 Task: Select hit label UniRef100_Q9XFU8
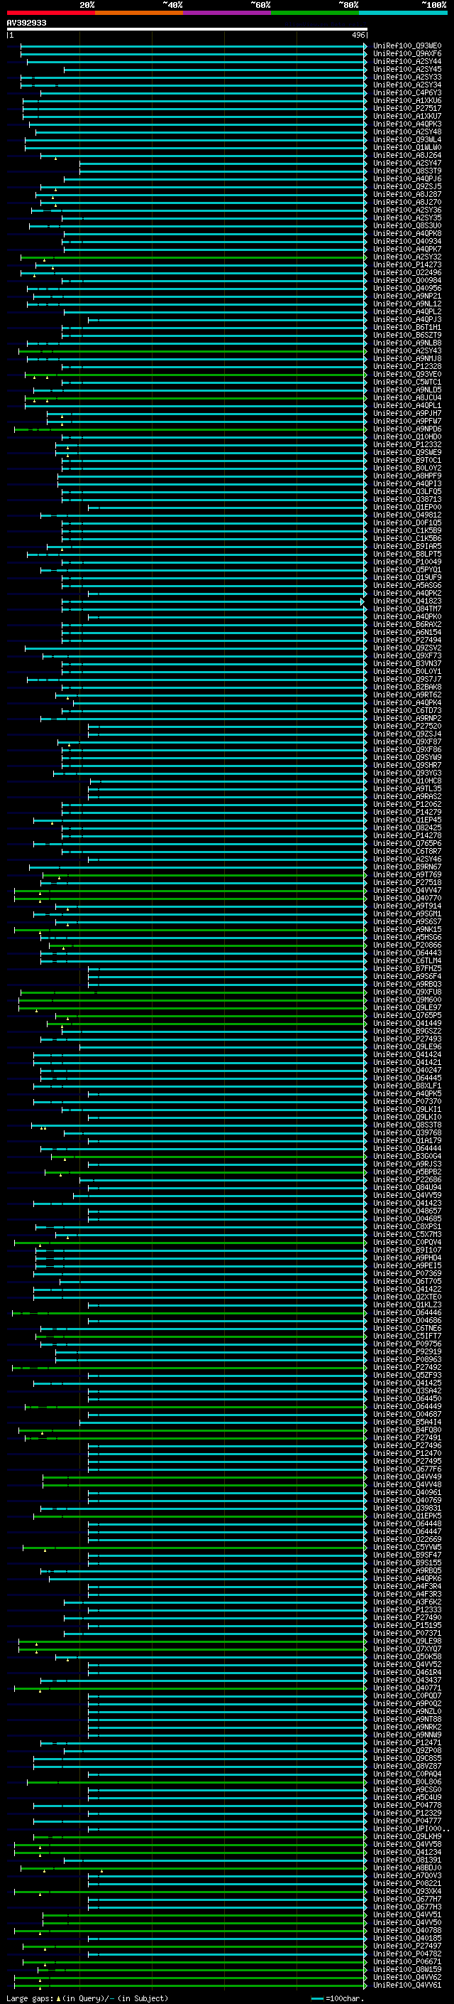[407, 992]
